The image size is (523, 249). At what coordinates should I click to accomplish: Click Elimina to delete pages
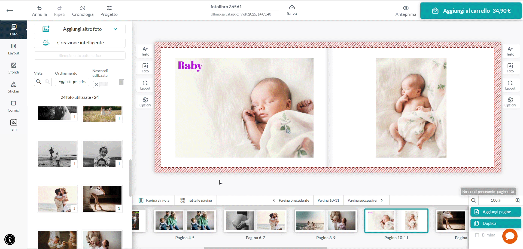click(x=485, y=235)
